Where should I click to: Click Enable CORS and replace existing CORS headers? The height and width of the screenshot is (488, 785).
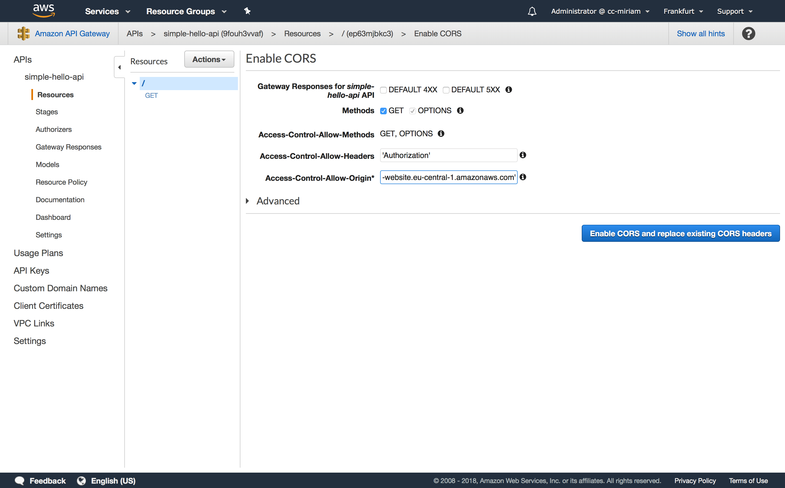pos(680,233)
